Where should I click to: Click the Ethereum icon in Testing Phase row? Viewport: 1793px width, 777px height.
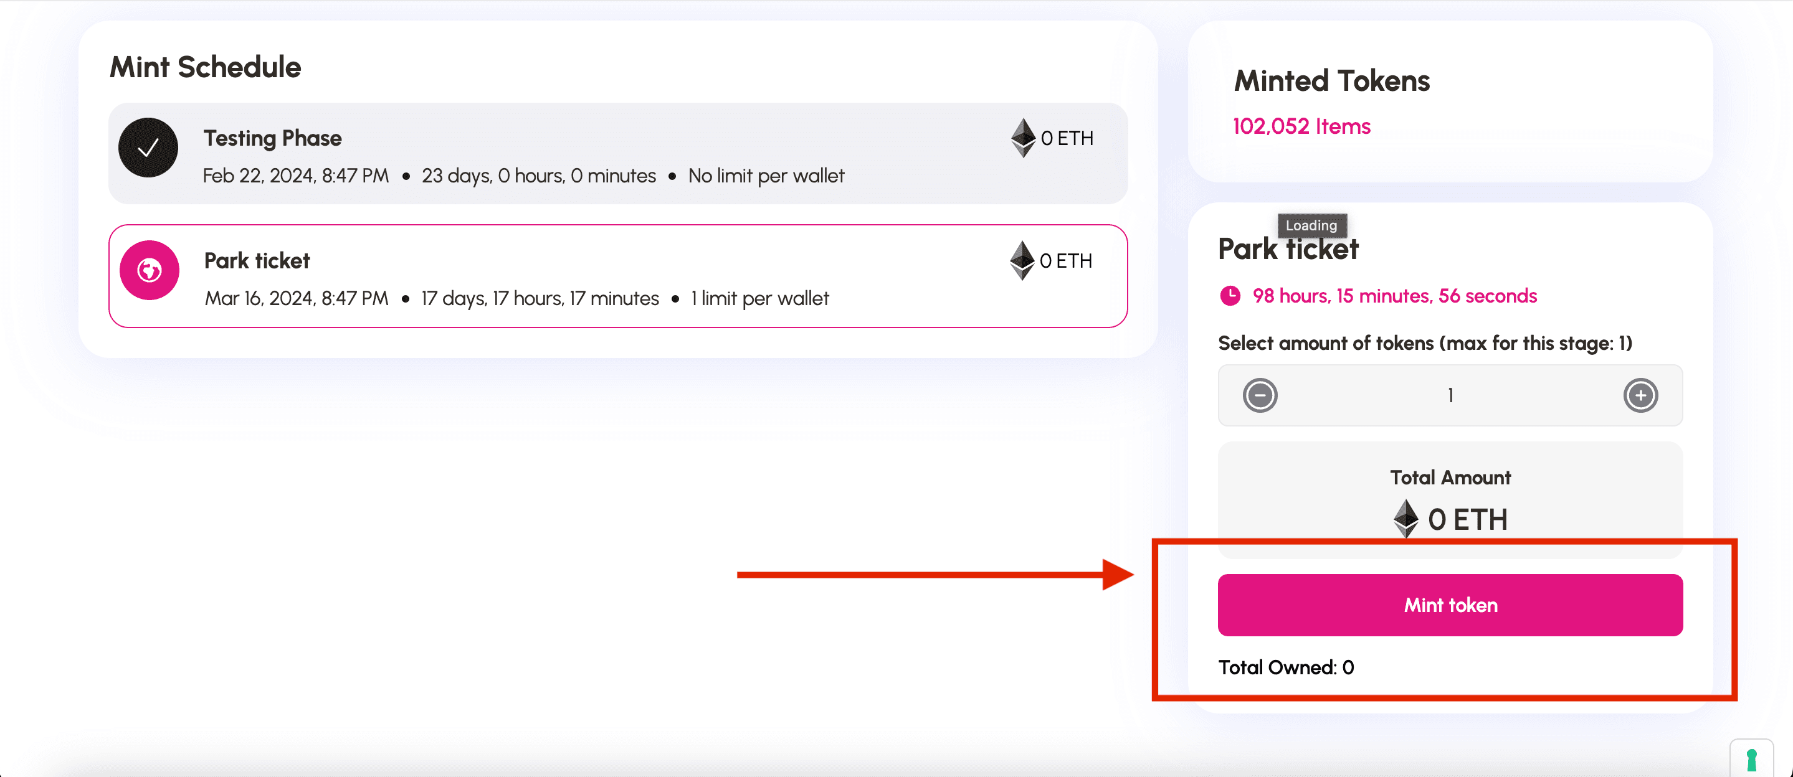1023,138
